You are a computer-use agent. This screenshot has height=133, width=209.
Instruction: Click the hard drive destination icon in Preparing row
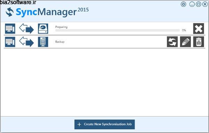pyautogui.click(x=43, y=28)
